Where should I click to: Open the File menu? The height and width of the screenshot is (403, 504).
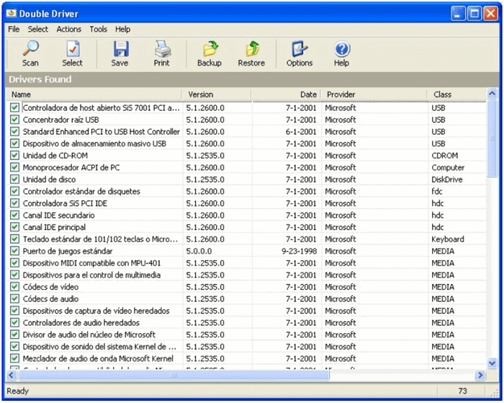[14, 30]
